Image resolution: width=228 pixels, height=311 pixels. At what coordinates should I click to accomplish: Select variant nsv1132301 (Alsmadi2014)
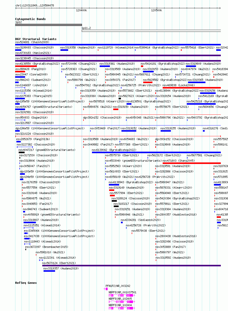click(58, 258)
